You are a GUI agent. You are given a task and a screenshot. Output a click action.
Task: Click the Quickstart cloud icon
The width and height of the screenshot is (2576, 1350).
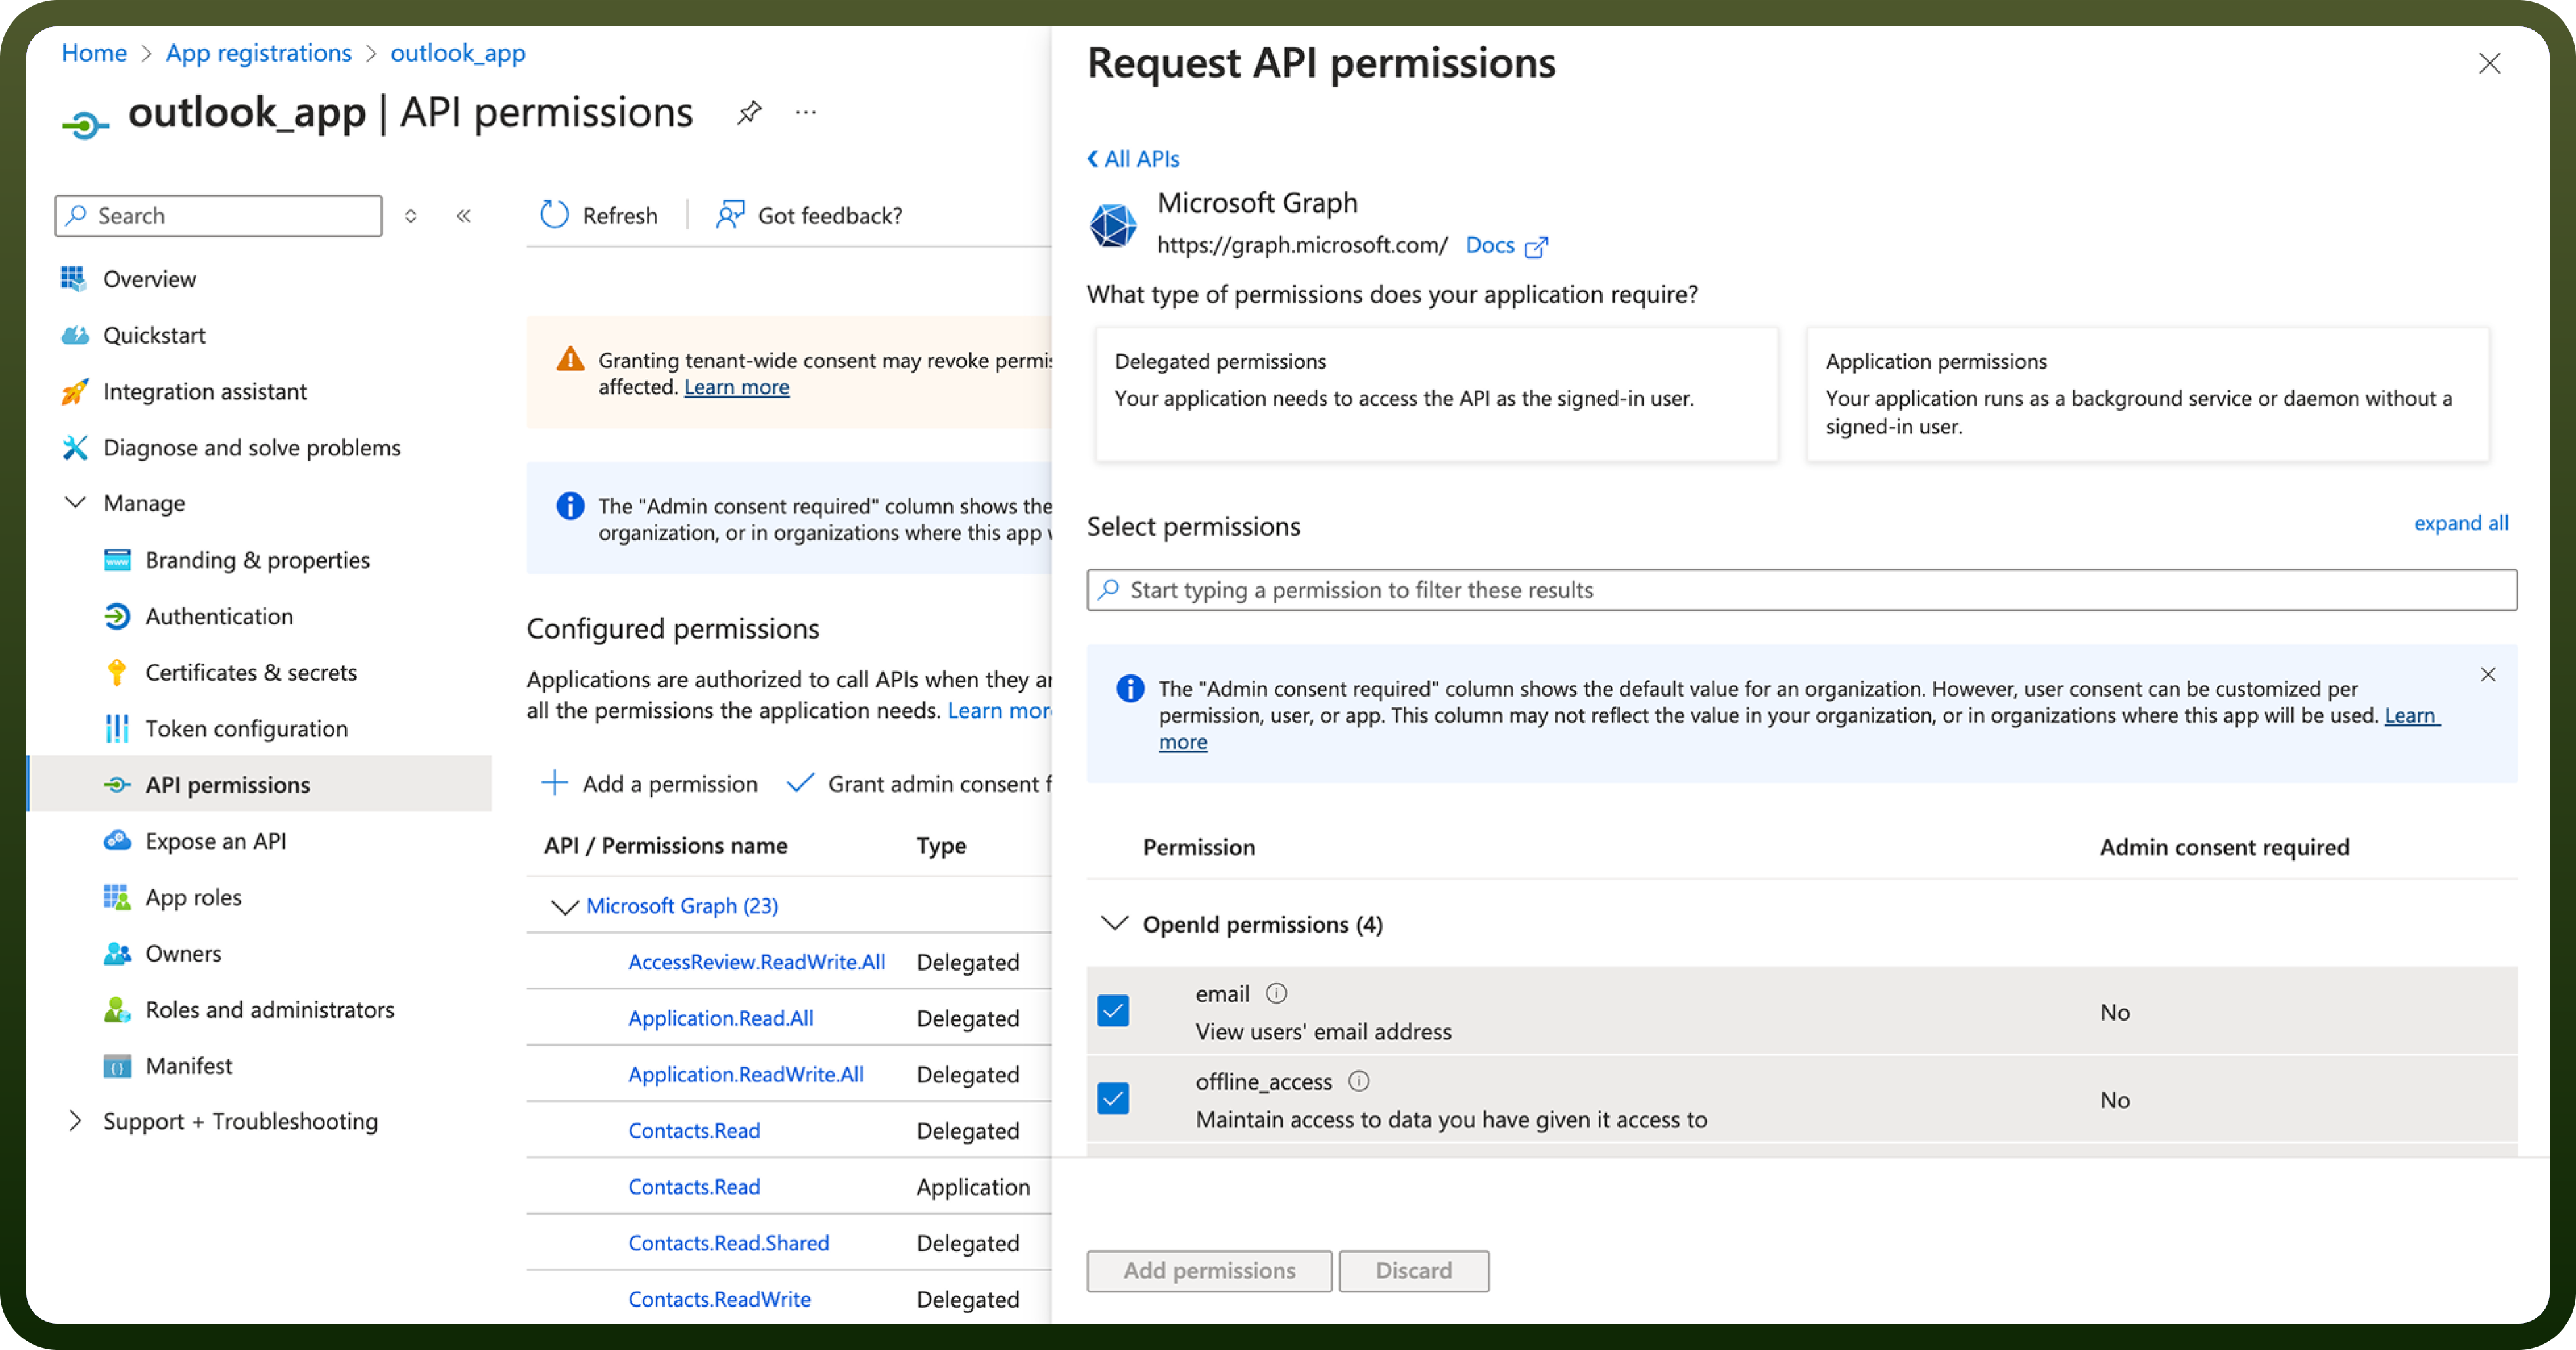(75, 335)
